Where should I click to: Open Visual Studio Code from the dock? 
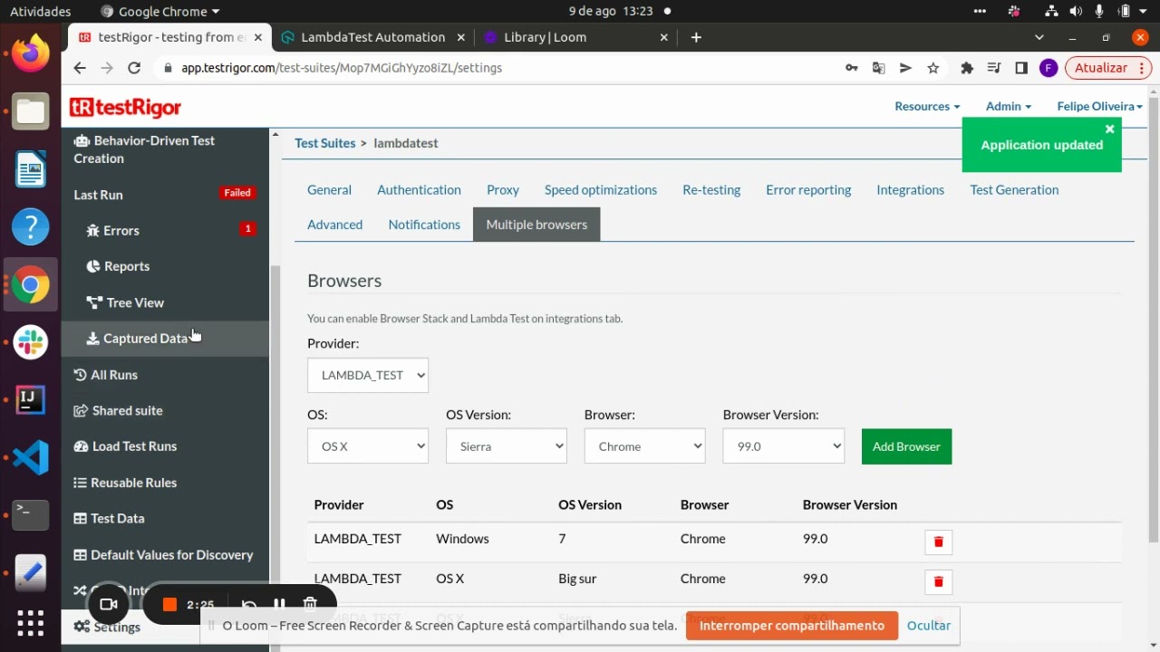(30, 457)
